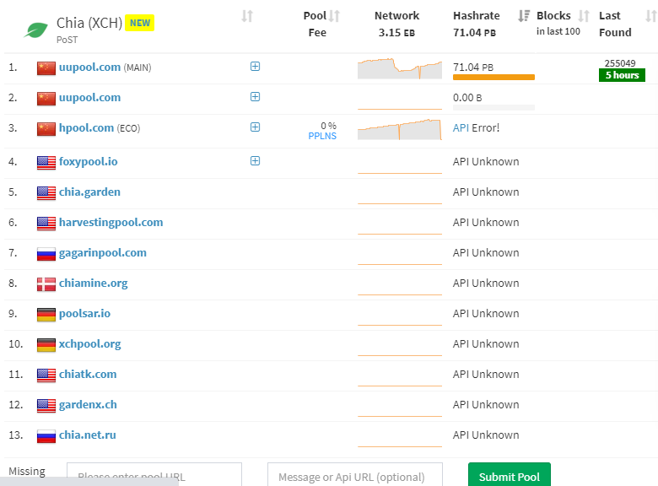Sort pools by Hashrate descending icon
Viewport: 658px width, 486px height.
click(524, 16)
